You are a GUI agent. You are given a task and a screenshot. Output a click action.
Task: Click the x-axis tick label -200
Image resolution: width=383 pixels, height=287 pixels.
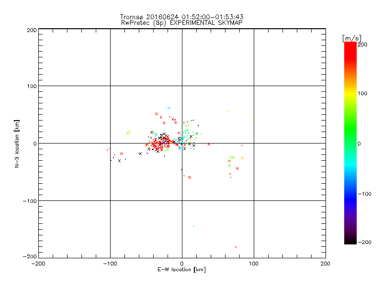(38, 264)
